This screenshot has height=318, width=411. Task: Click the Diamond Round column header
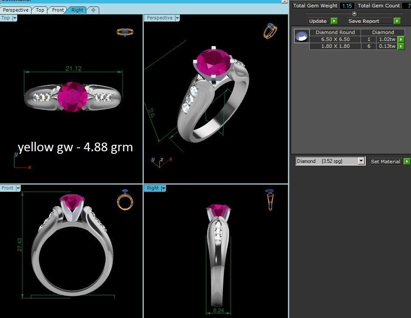335,32
